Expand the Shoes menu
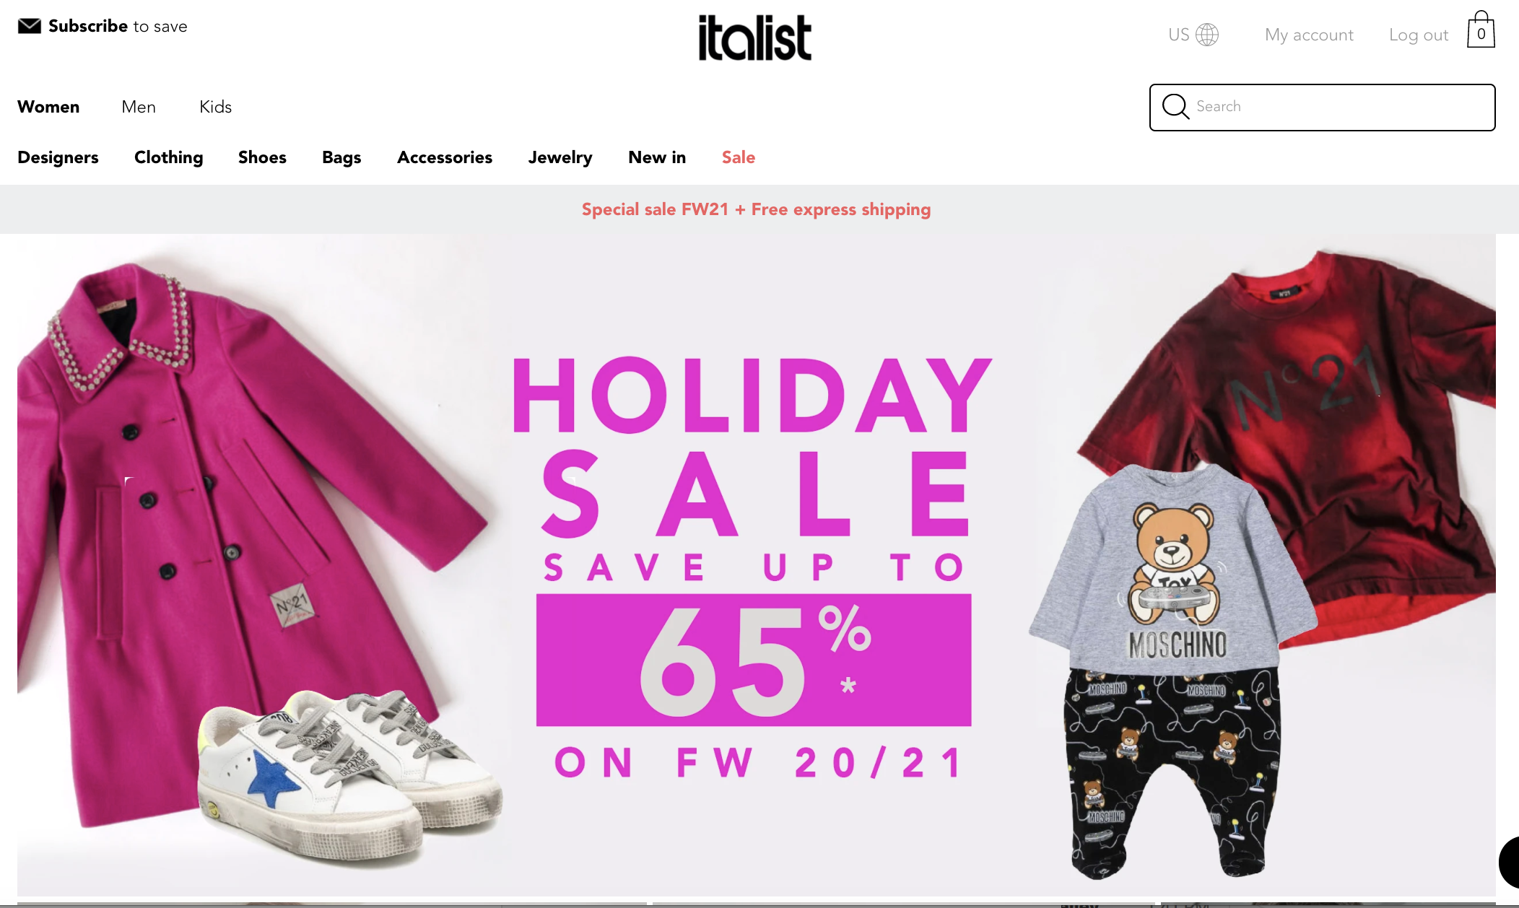 point(262,157)
